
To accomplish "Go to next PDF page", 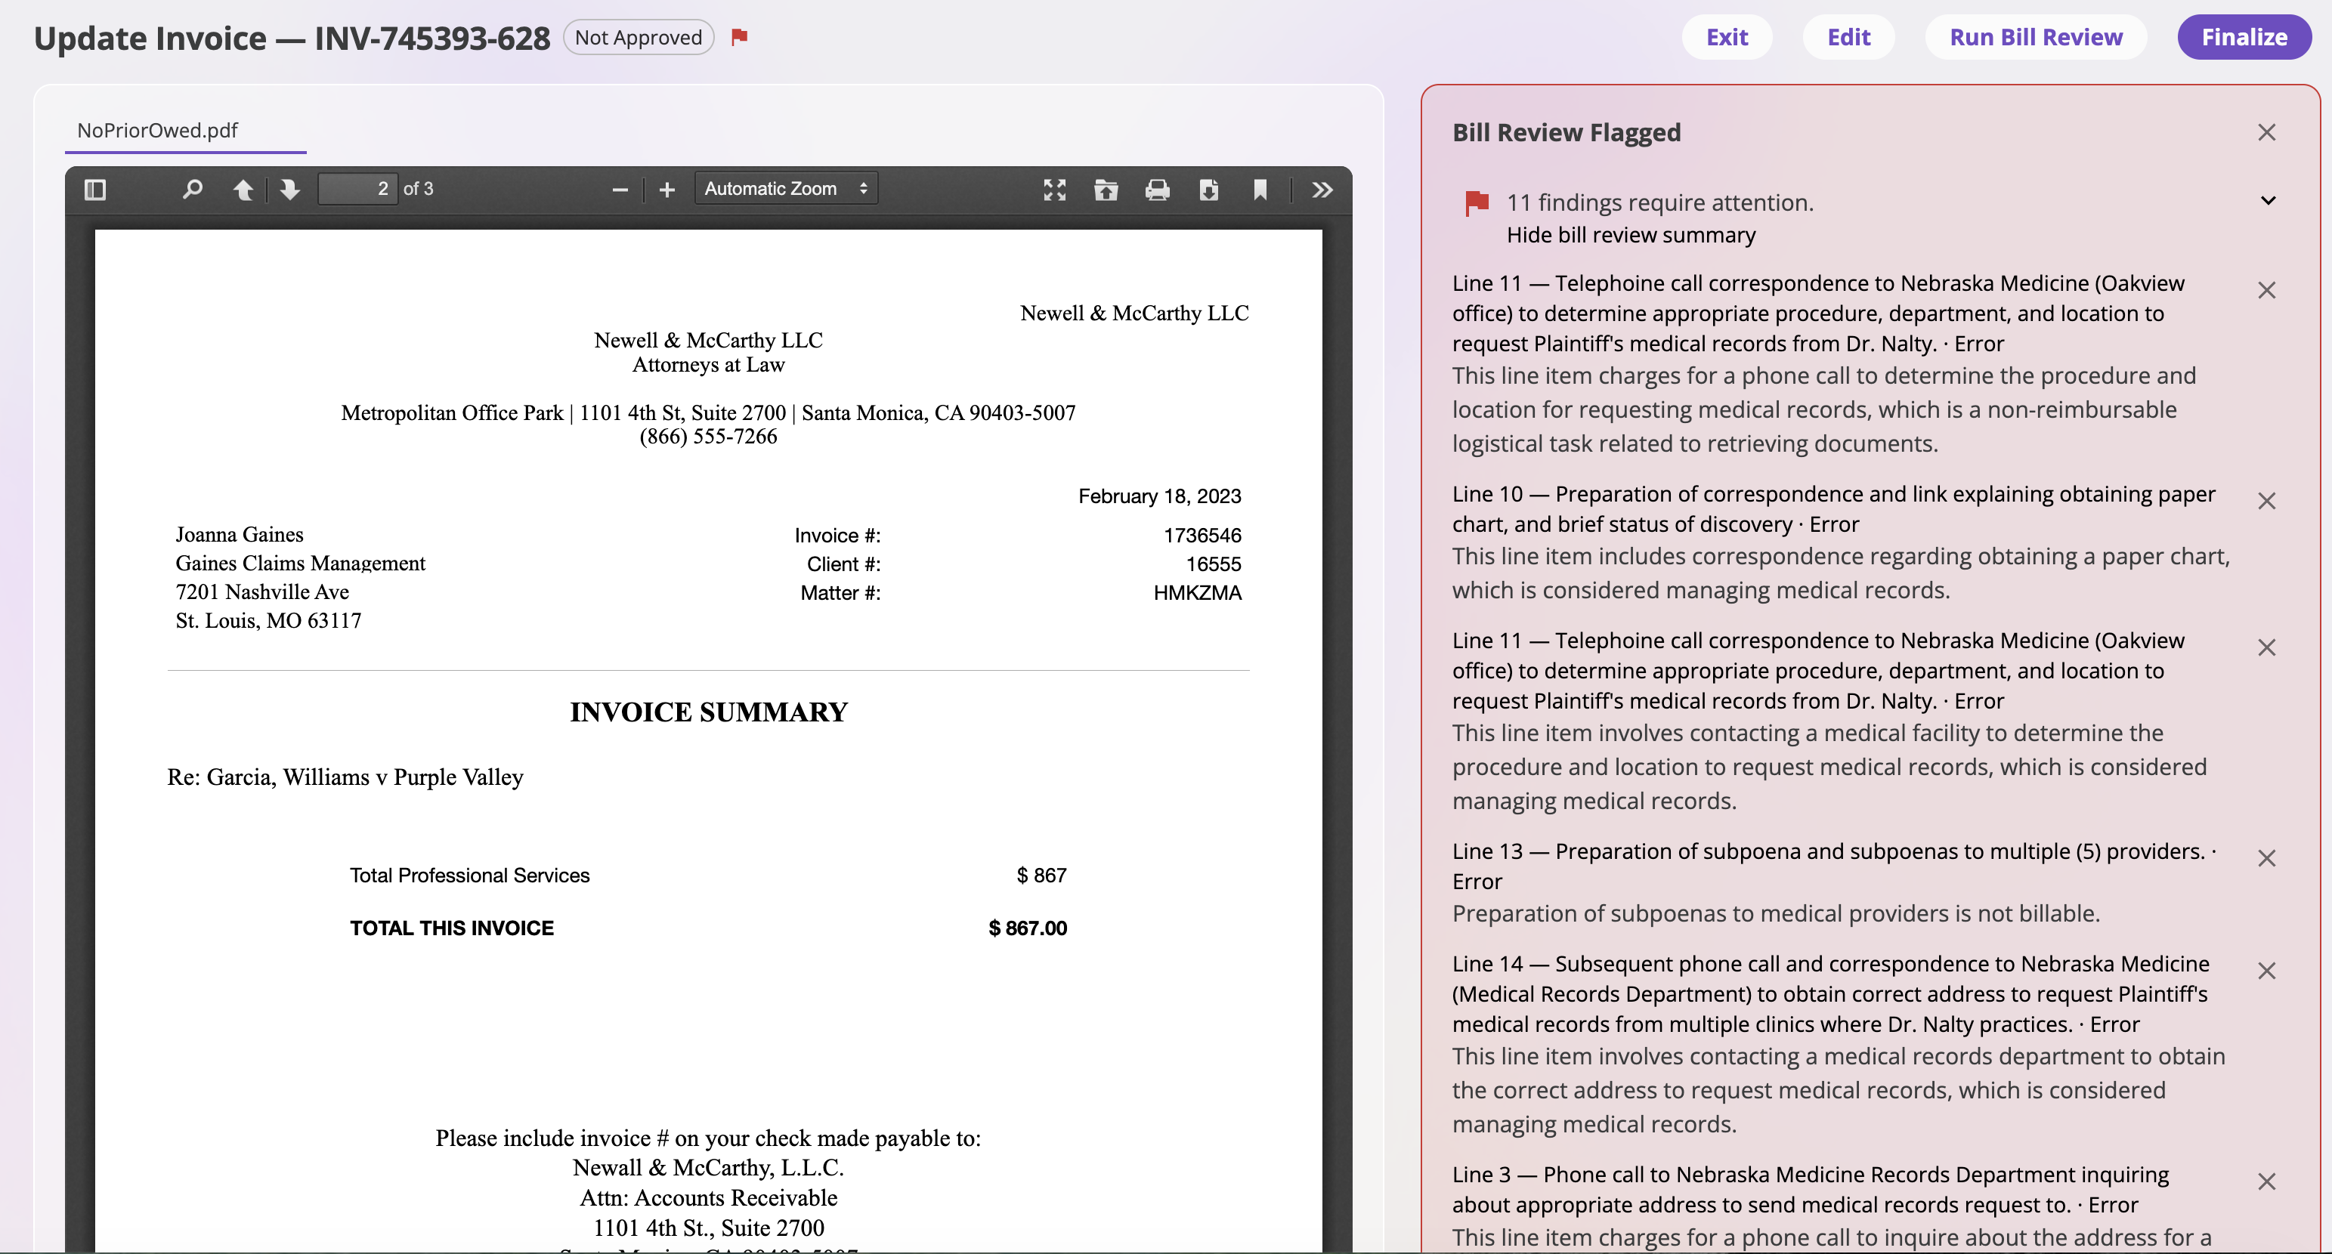I will (x=289, y=189).
